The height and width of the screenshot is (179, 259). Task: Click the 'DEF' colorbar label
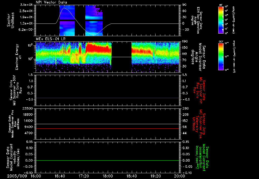coord(221,42)
